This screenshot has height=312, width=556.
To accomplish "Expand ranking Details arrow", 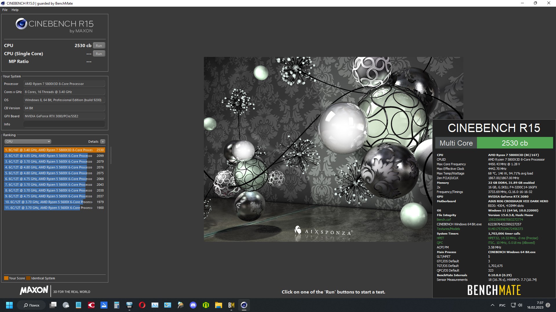I will point(103,142).
